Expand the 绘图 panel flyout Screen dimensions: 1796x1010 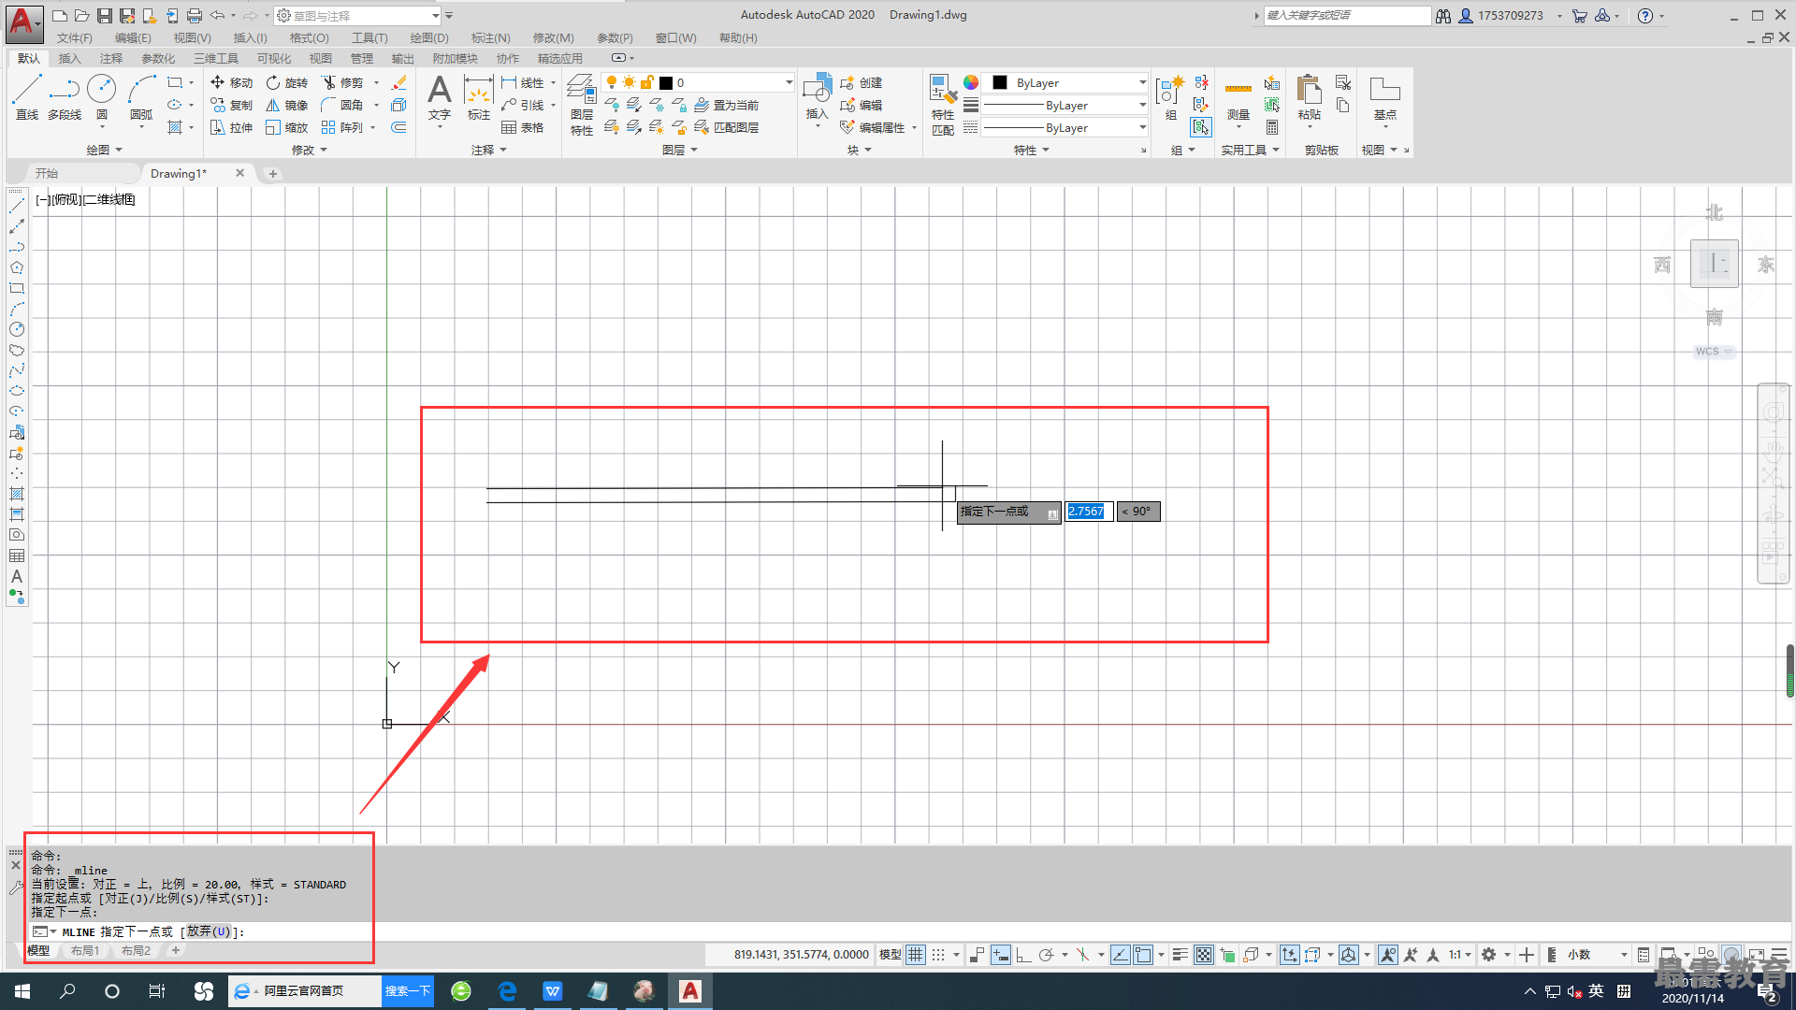pyautogui.click(x=105, y=150)
